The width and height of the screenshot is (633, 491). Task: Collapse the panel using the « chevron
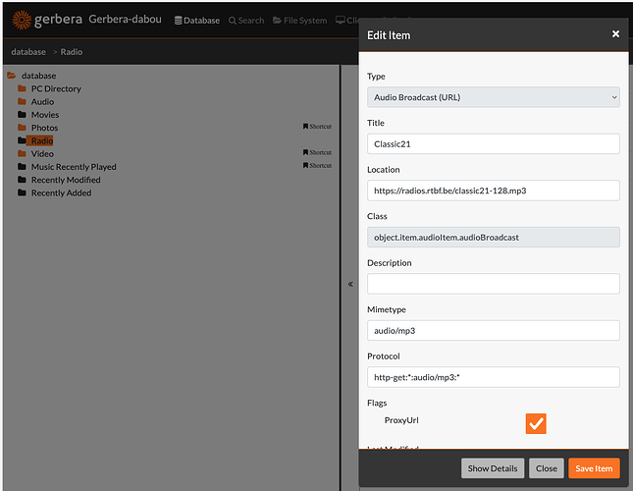coord(350,284)
